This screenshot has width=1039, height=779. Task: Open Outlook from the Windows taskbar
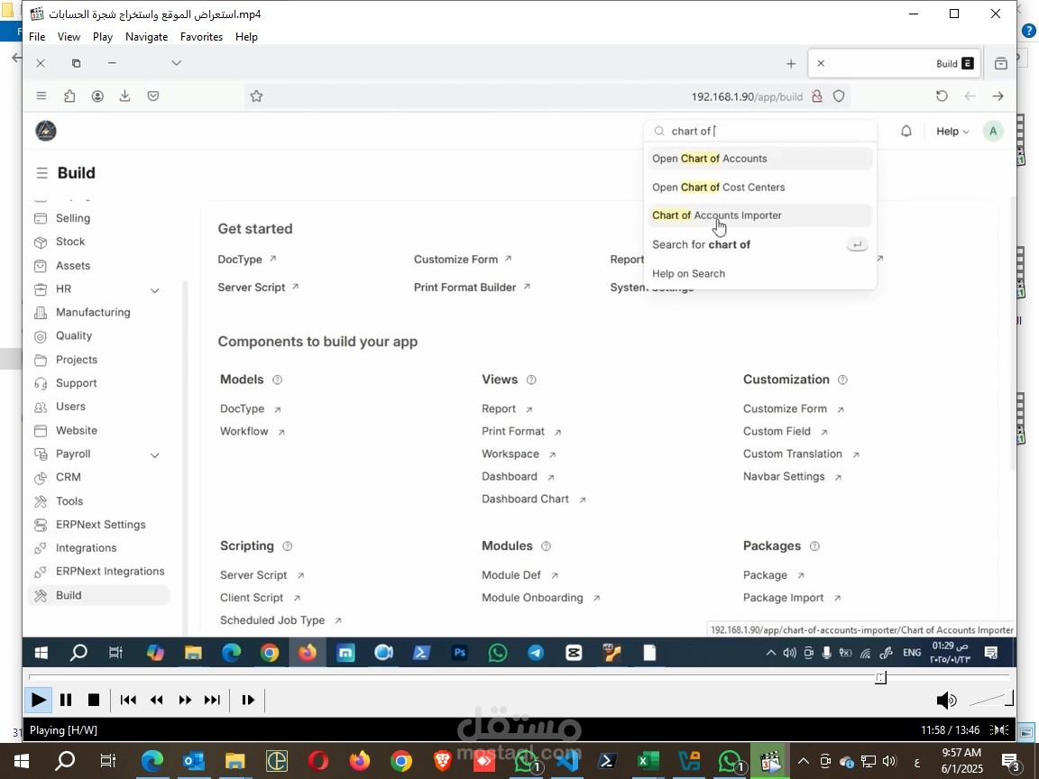[x=194, y=761]
